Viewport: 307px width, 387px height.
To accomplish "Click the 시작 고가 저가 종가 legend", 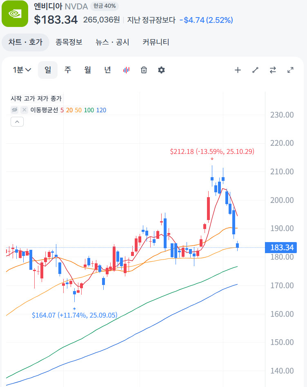I will tap(36, 98).
